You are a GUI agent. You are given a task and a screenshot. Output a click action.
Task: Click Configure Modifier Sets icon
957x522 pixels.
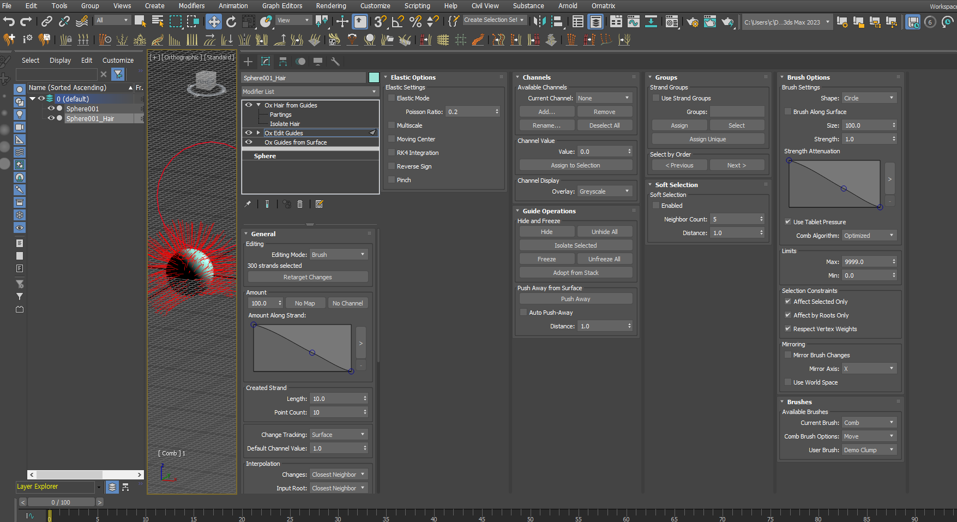tap(320, 204)
